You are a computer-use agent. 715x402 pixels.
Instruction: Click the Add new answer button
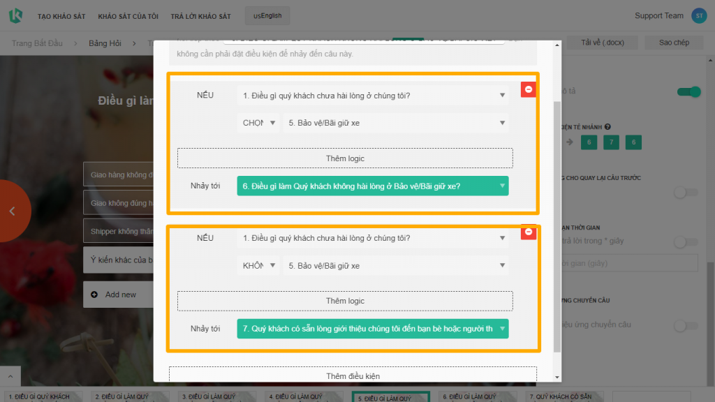pos(119,295)
